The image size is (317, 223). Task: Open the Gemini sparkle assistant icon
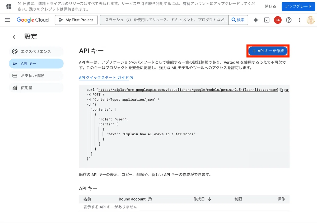256,20
